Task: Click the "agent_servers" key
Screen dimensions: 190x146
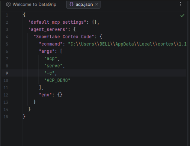Action: pyautogui.click(x=48, y=29)
